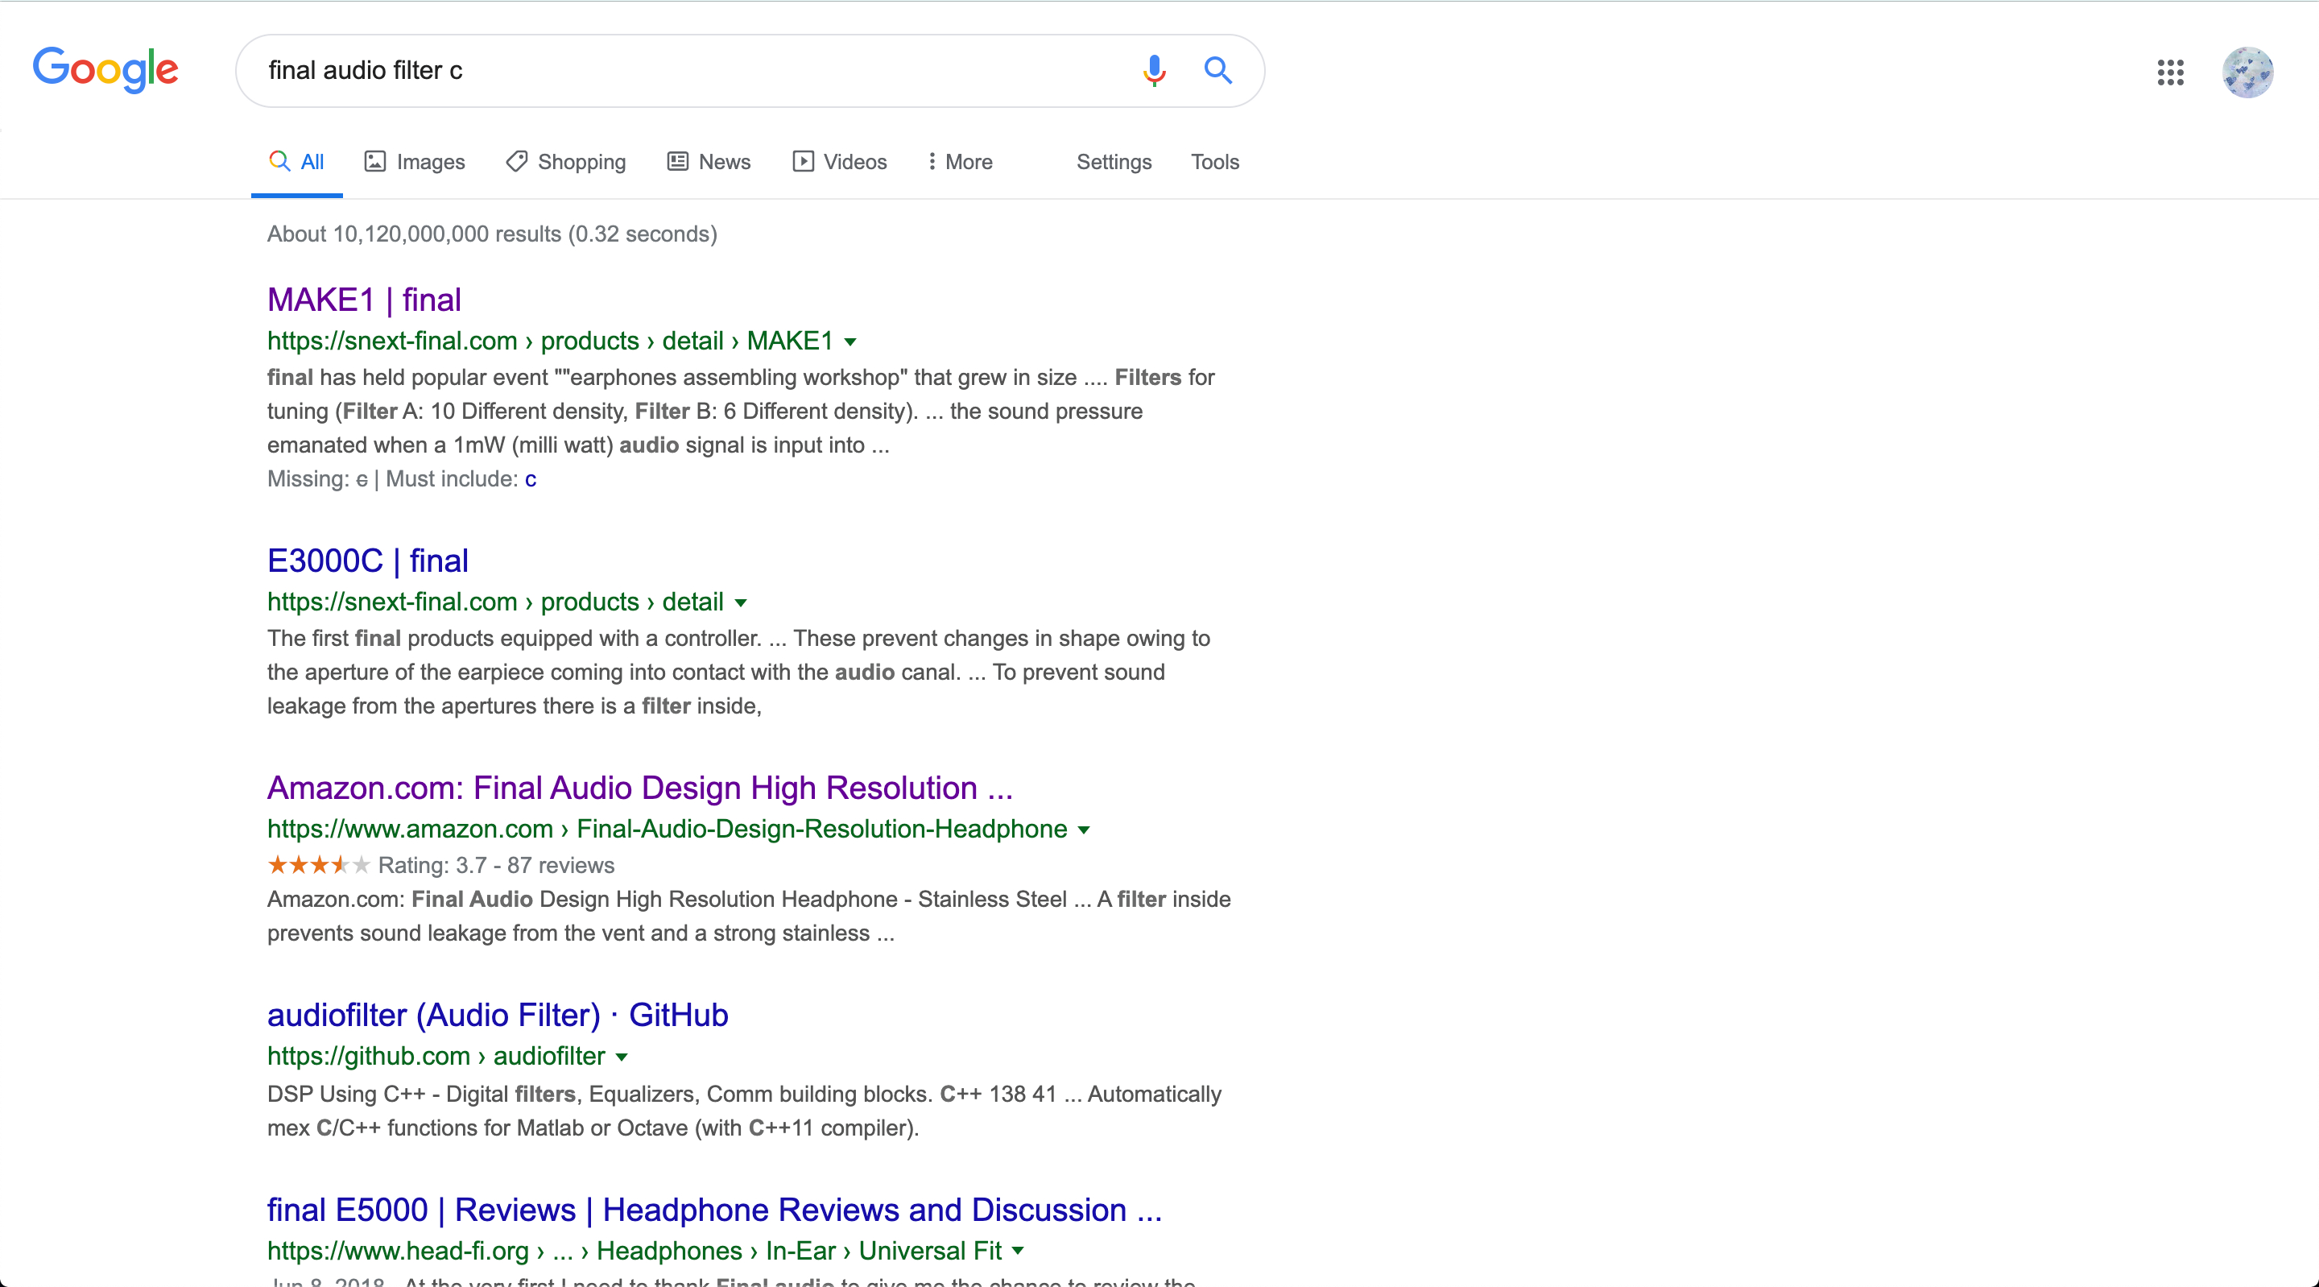Open the Google apps grid
Screen dimensions: 2319x1287
[2169, 72]
